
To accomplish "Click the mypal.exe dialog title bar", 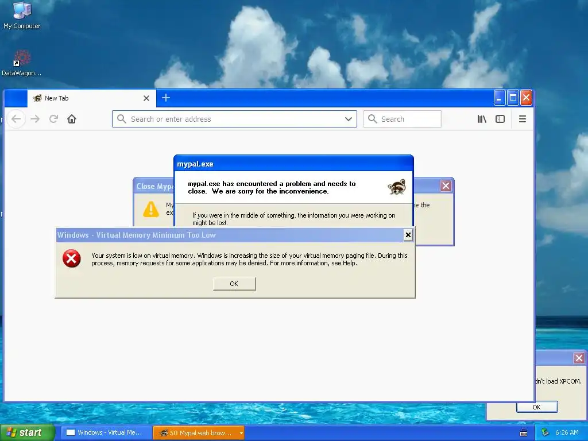I will 293,164.
